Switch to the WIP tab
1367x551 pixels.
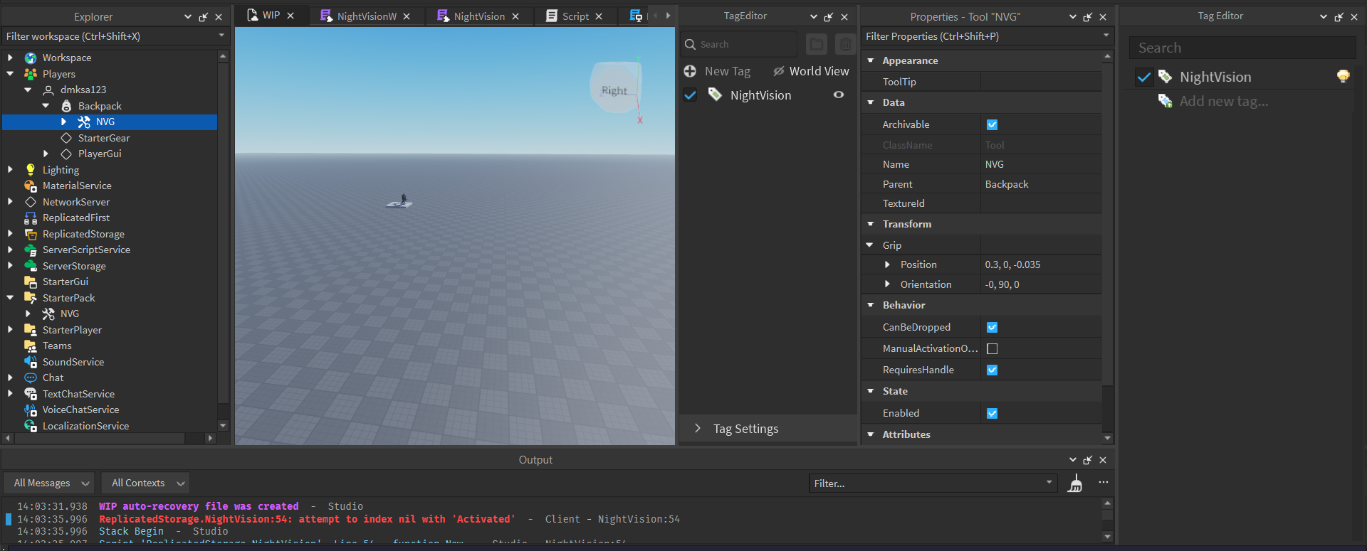271,16
